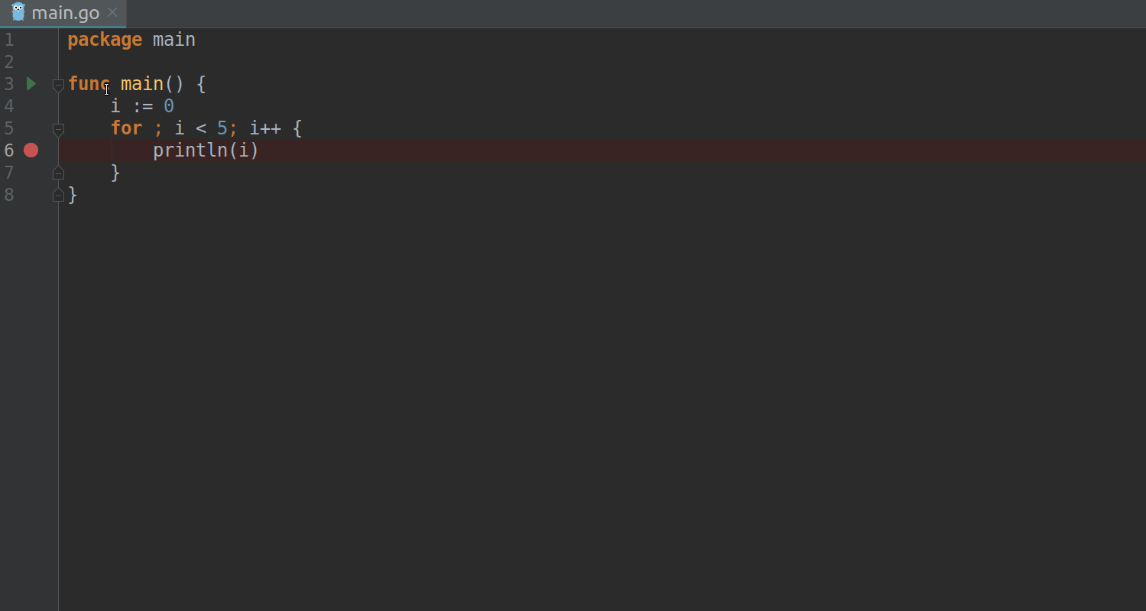This screenshot has width=1146, height=611.
Task: Click the func keyword on line 3
Action: [89, 83]
